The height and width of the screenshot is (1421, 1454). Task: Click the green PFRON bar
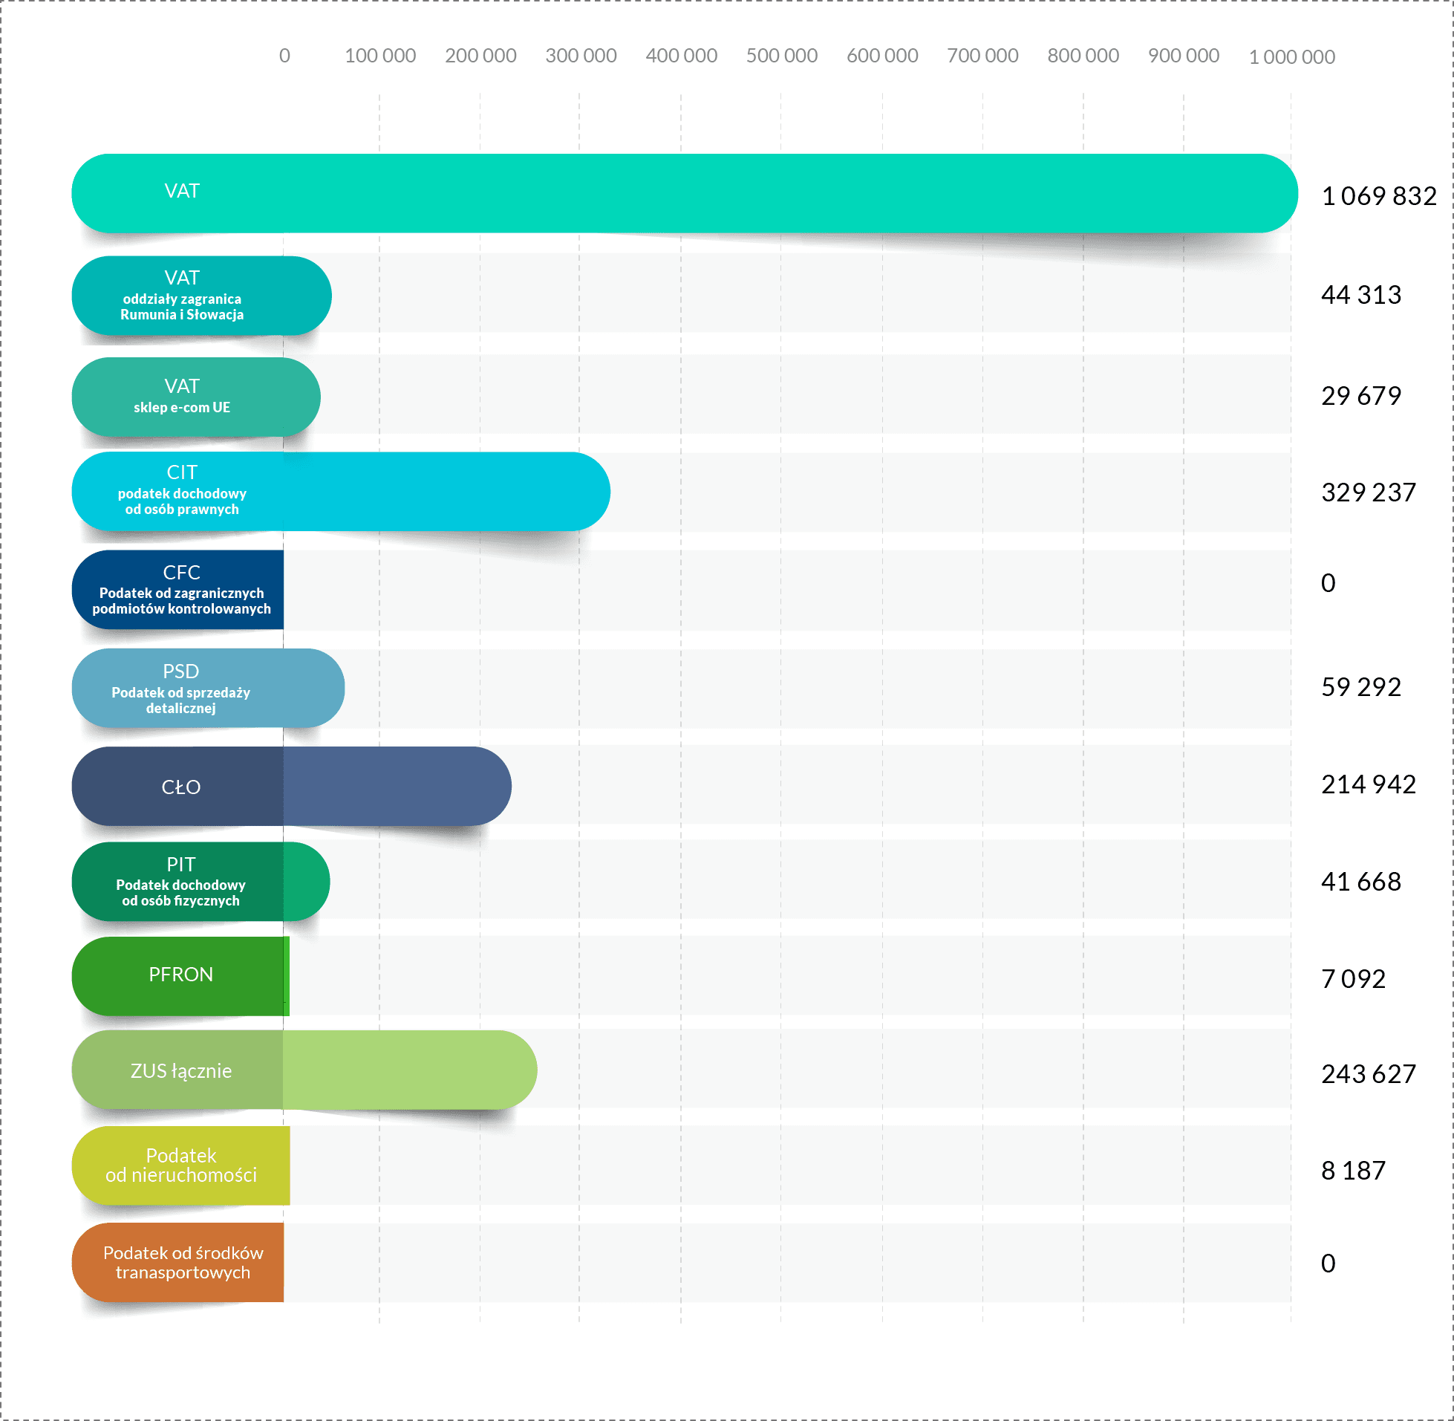(x=180, y=976)
